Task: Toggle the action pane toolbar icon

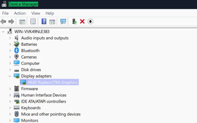Action: pyautogui.click(x=52, y=22)
